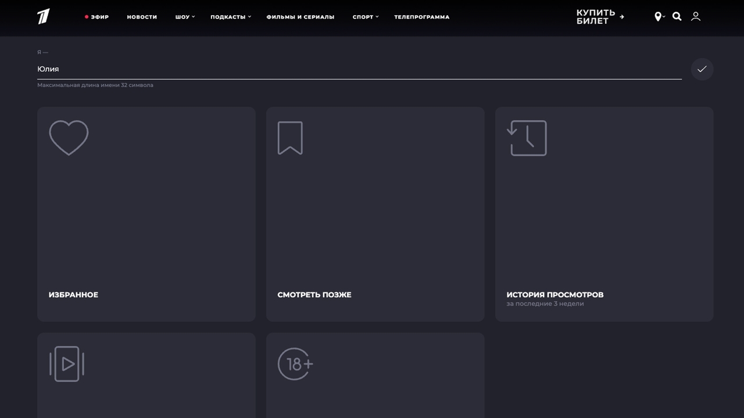Expand the Спорт dropdown menu
This screenshot has height=418, width=744.
click(365, 17)
